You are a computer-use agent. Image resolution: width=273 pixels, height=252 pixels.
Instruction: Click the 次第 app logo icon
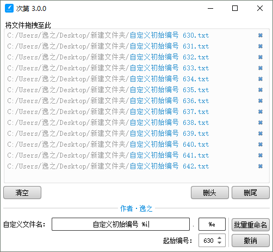point(9,8)
